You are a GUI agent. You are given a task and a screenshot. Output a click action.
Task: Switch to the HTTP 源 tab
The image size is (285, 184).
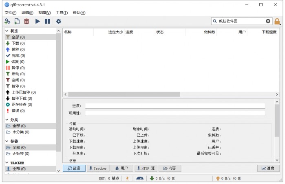click(146, 168)
